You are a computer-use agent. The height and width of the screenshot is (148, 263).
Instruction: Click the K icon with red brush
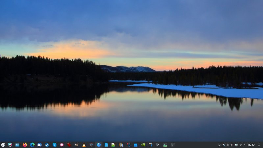[128, 145]
